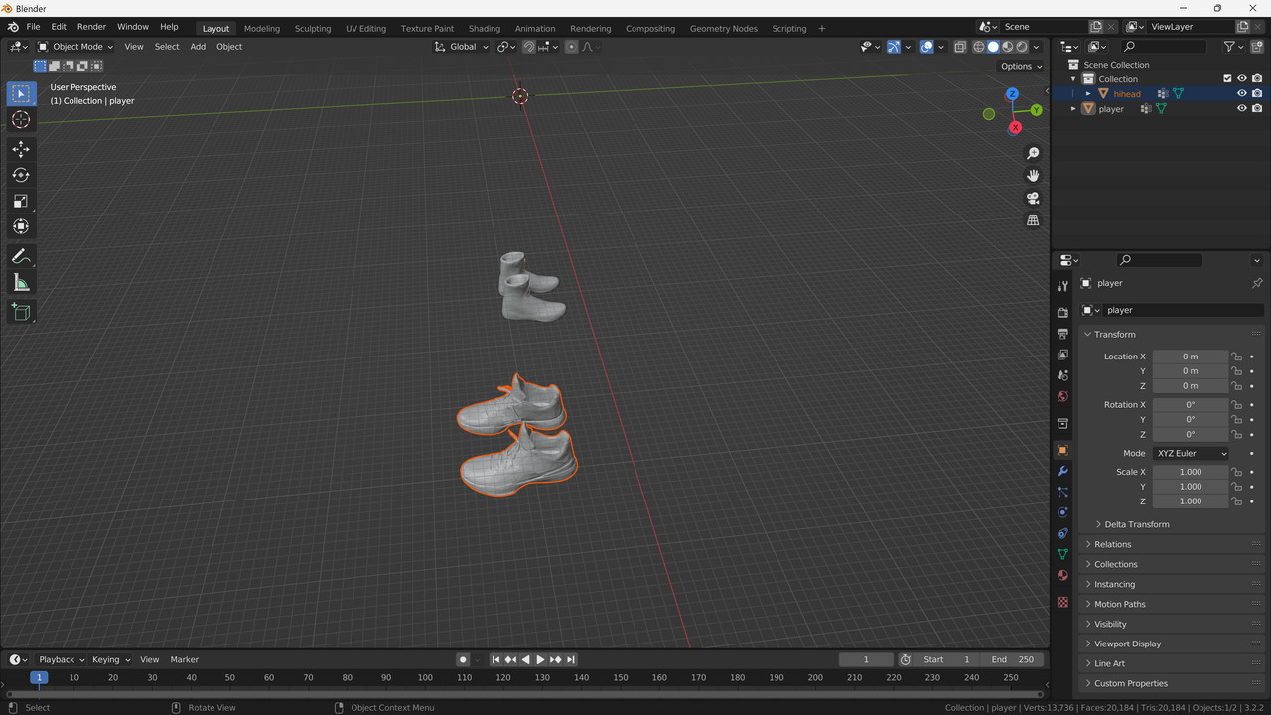This screenshot has width=1271, height=715.
Task: Open the Object Mode dropdown
Action: pos(76,47)
